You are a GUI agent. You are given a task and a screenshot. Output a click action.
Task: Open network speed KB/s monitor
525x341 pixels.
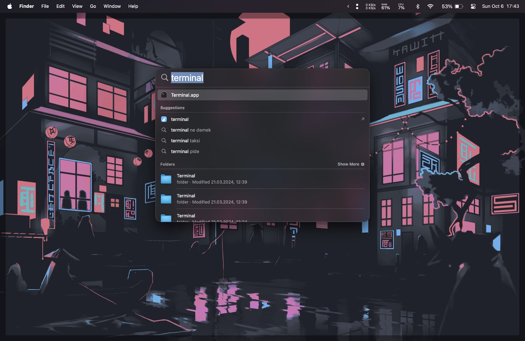[x=370, y=6]
